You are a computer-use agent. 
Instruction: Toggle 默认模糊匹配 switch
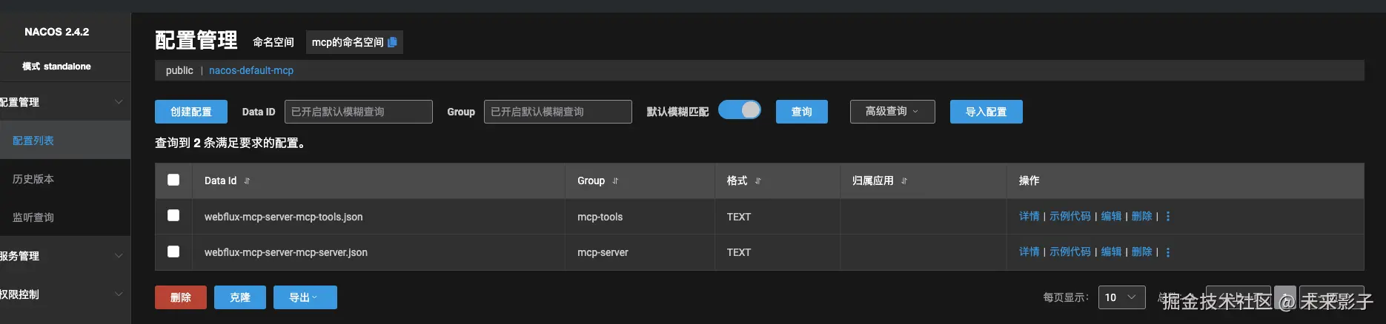[740, 110]
